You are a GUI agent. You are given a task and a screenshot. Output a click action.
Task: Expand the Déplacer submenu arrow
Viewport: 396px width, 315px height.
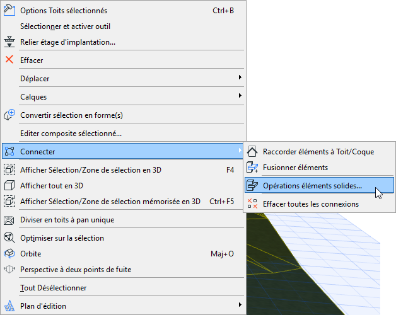tap(240, 77)
